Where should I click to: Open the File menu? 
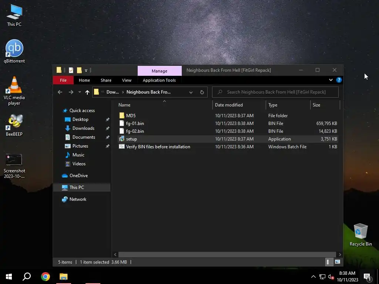pyautogui.click(x=63, y=80)
